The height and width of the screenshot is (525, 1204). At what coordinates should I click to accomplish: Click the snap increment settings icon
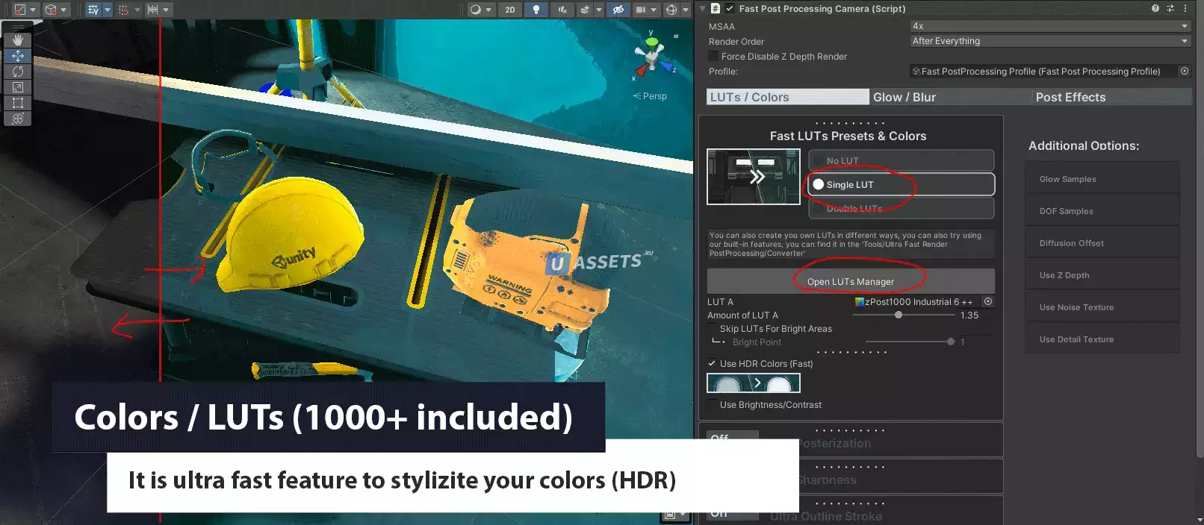coord(124,10)
